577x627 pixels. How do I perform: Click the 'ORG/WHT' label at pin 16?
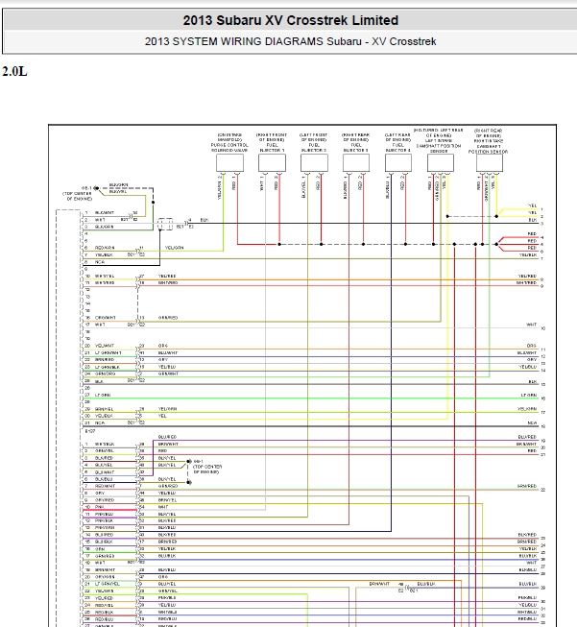click(106, 318)
